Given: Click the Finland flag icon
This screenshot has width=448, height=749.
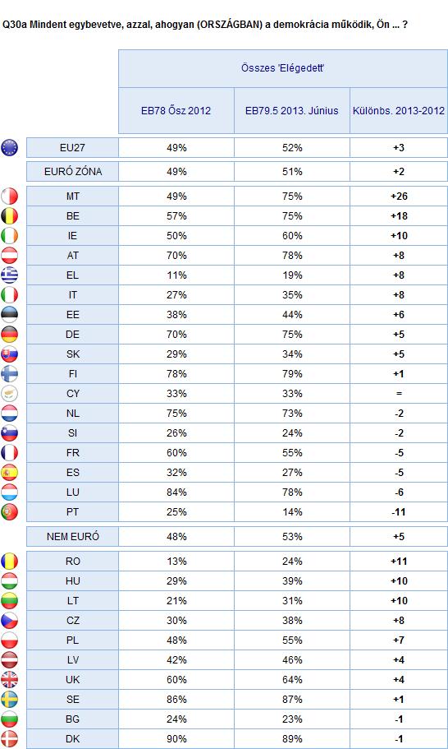Looking at the screenshot, I should pyautogui.click(x=10, y=373).
